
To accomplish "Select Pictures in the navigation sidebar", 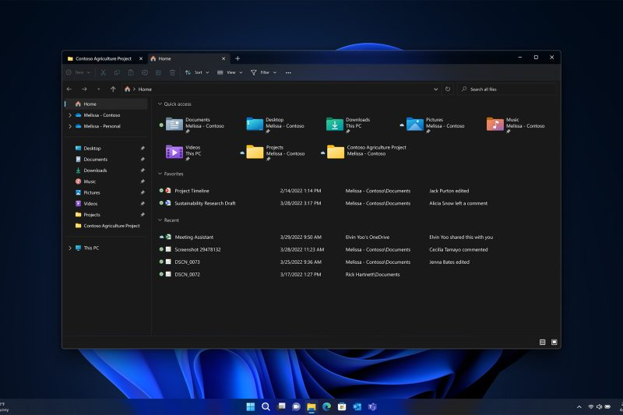I will [92, 192].
